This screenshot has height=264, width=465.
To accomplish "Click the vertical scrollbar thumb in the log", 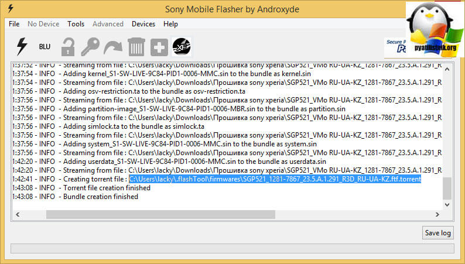I will click(x=447, y=188).
